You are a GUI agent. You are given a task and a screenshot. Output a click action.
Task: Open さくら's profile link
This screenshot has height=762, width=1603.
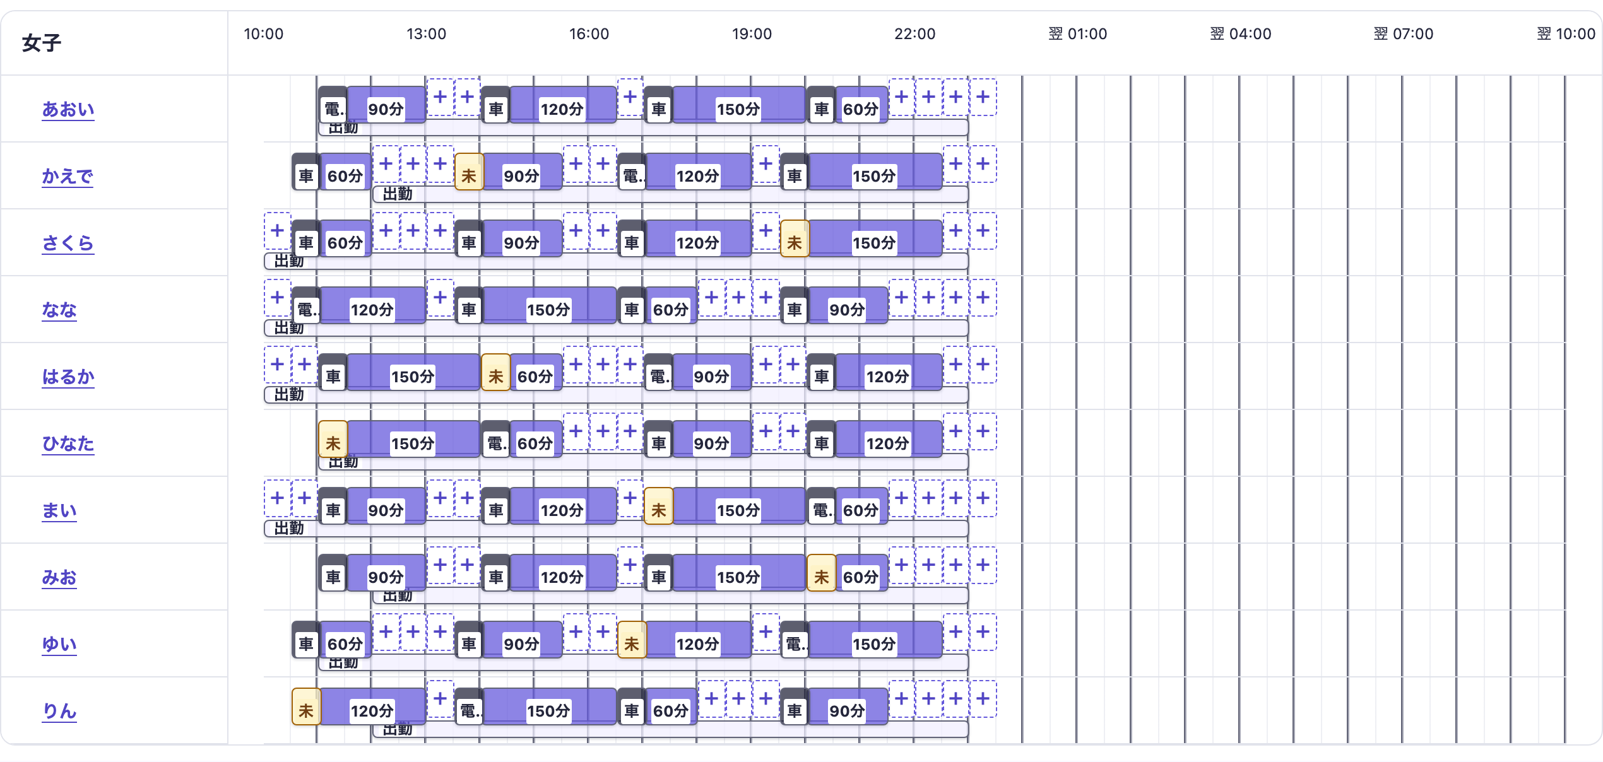tap(68, 243)
